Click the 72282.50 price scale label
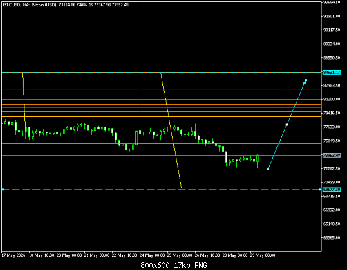 click(332, 168)
